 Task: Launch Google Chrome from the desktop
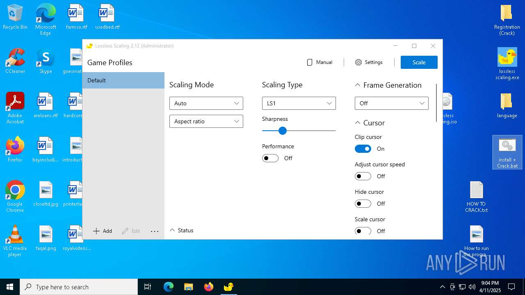coord(15,197)
